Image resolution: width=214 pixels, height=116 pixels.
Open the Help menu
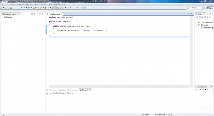pos(64,4)
